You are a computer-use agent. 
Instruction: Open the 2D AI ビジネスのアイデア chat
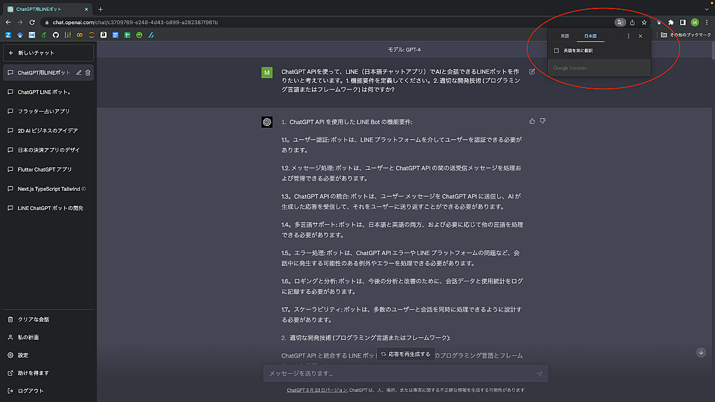coord(49,131)
